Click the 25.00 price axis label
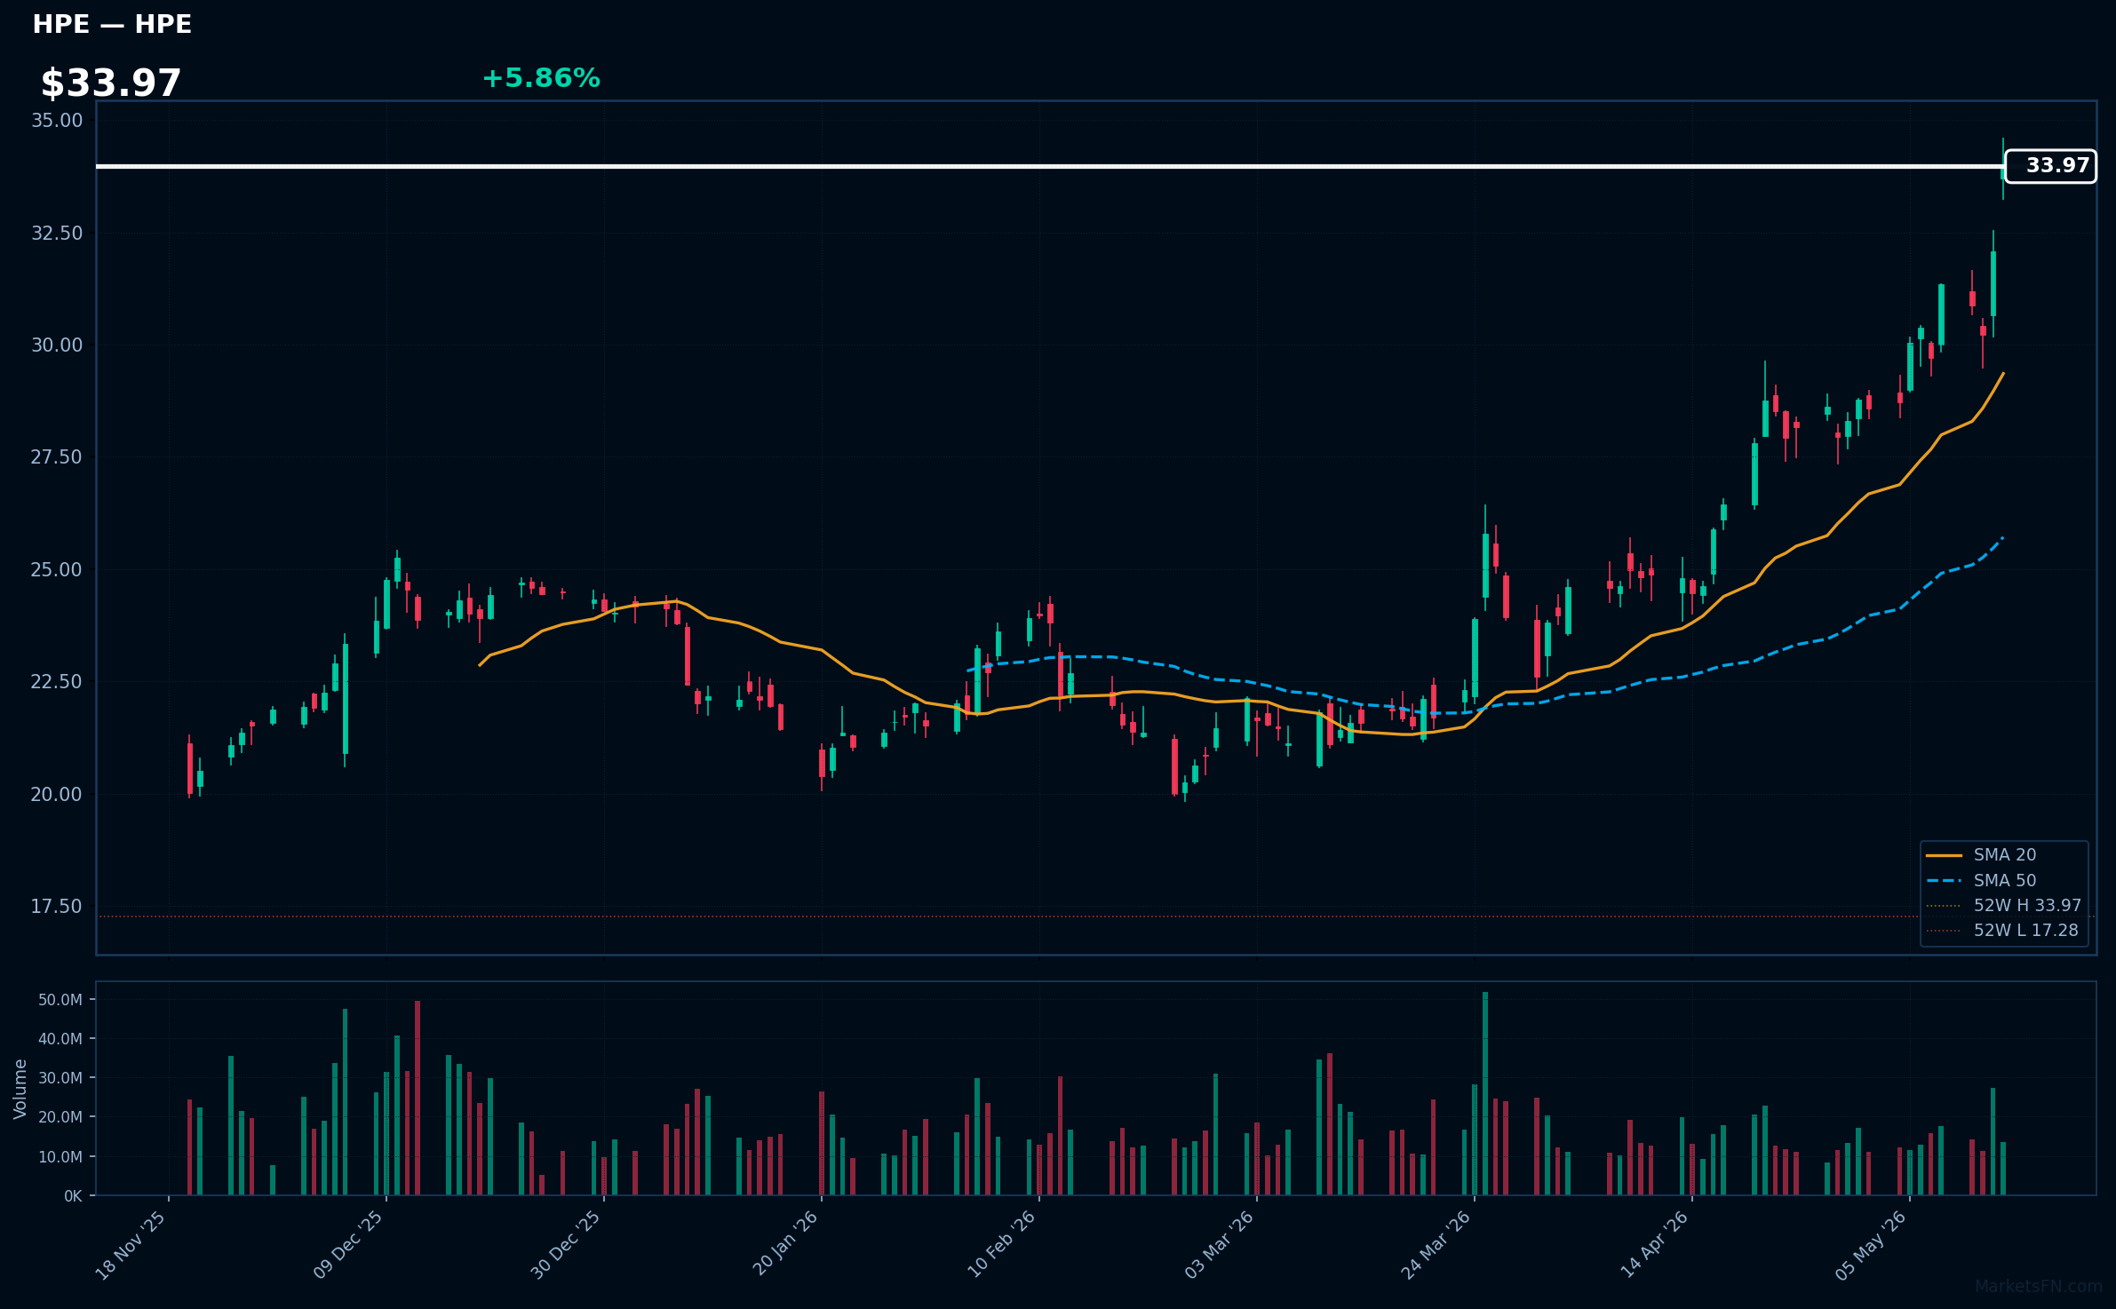The width and height of the screenshot is (2116, 1309). [57, 570]
